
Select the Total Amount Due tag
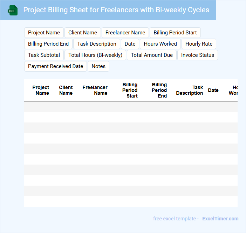[152, 55]
